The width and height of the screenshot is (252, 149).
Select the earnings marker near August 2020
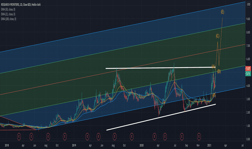182,137
